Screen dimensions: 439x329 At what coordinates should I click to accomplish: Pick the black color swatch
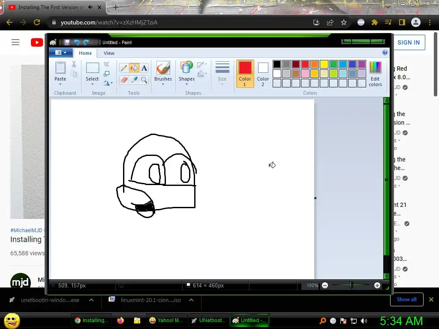pos(277,64)
